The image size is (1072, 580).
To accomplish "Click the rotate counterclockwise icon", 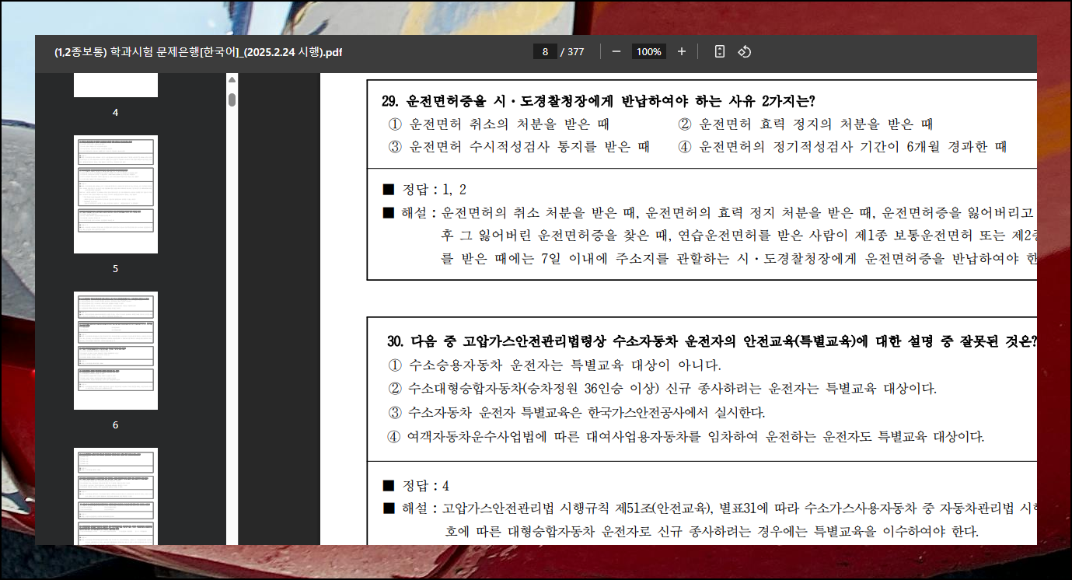I will 744,51.
